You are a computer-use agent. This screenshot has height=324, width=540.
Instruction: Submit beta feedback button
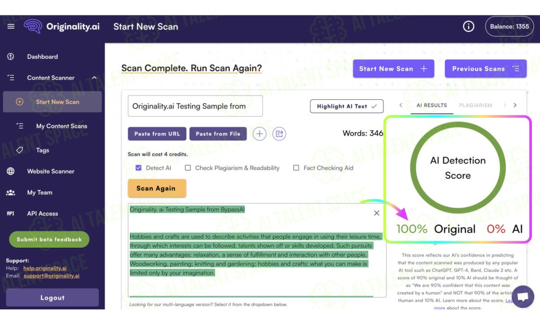click(49, 239)
